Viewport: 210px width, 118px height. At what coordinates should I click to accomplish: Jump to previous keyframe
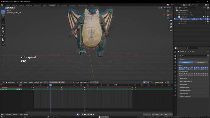coord(85,114)
